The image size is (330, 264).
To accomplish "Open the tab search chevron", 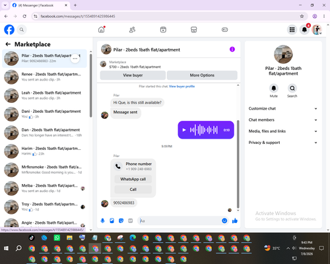I will coord(5,5).
